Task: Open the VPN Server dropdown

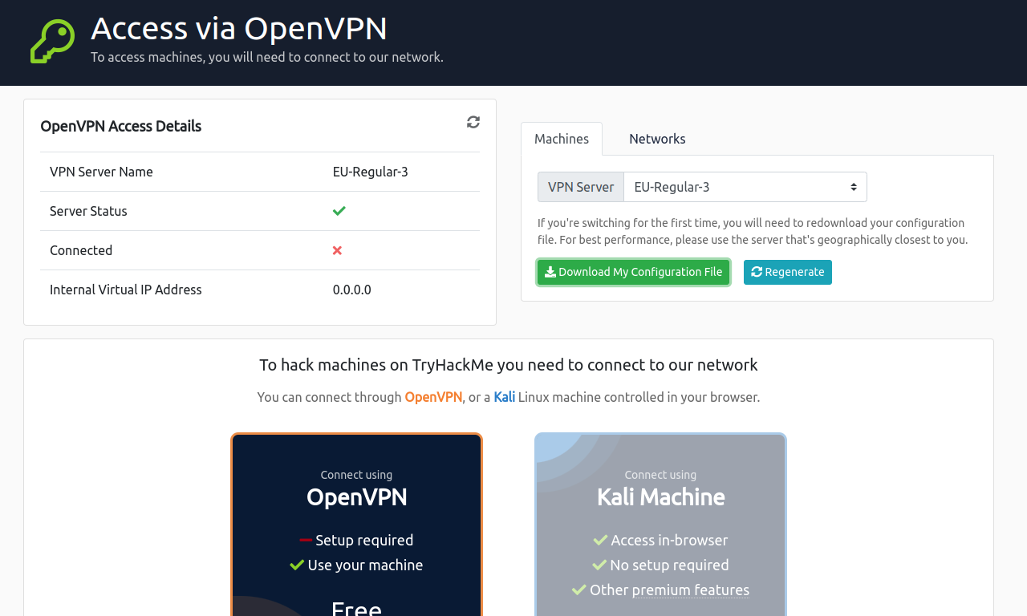Action: pos(745,187)
